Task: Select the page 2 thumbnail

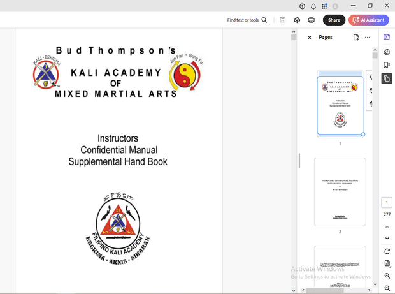Action: point(340,192)
